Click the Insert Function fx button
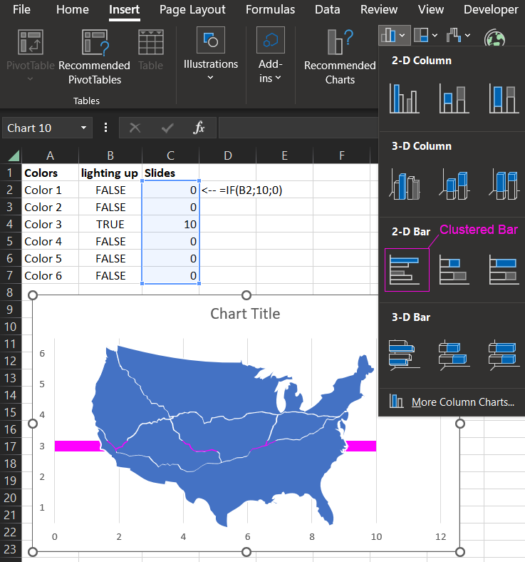The width and height of the screenshot is (525, 562). [199, 128]
